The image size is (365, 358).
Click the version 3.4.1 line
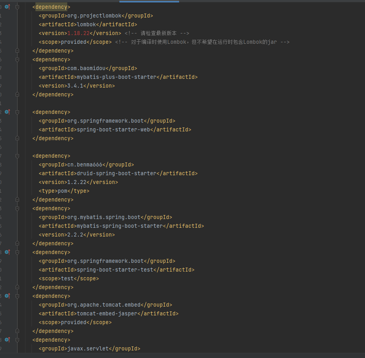[77, 86]
